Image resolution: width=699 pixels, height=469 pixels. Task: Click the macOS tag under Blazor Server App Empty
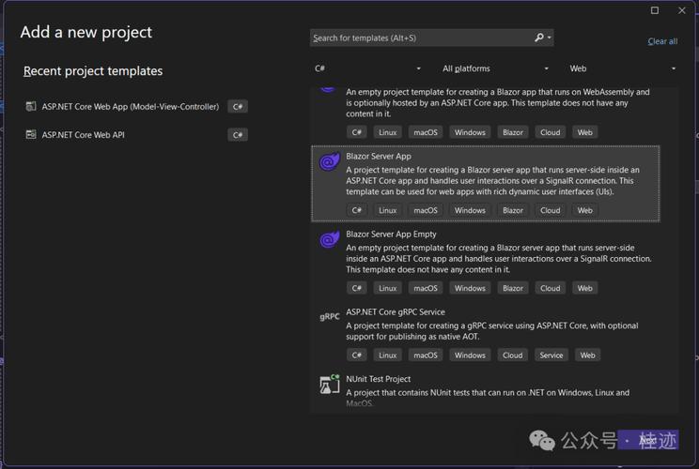coord(426,288)
